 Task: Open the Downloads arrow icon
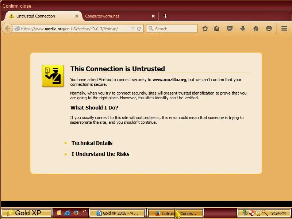(x=242, y=29)
